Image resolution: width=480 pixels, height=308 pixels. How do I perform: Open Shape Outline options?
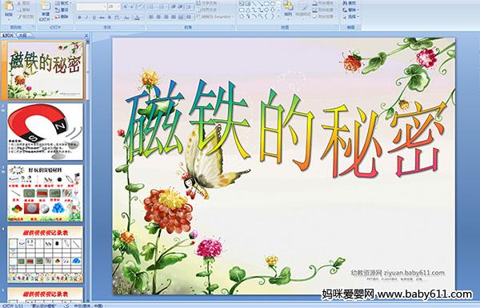(323, 10)
